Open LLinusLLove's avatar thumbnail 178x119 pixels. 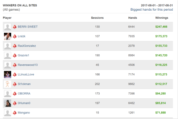pyautogui.click(x=8, y=74)
